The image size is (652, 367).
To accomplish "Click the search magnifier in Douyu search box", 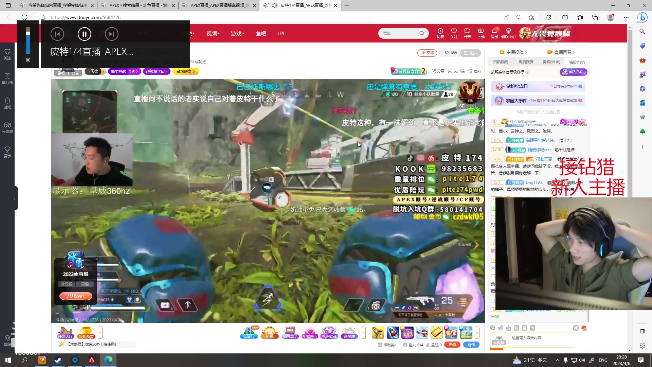I will pyautogui.click(x=422, y=33).
